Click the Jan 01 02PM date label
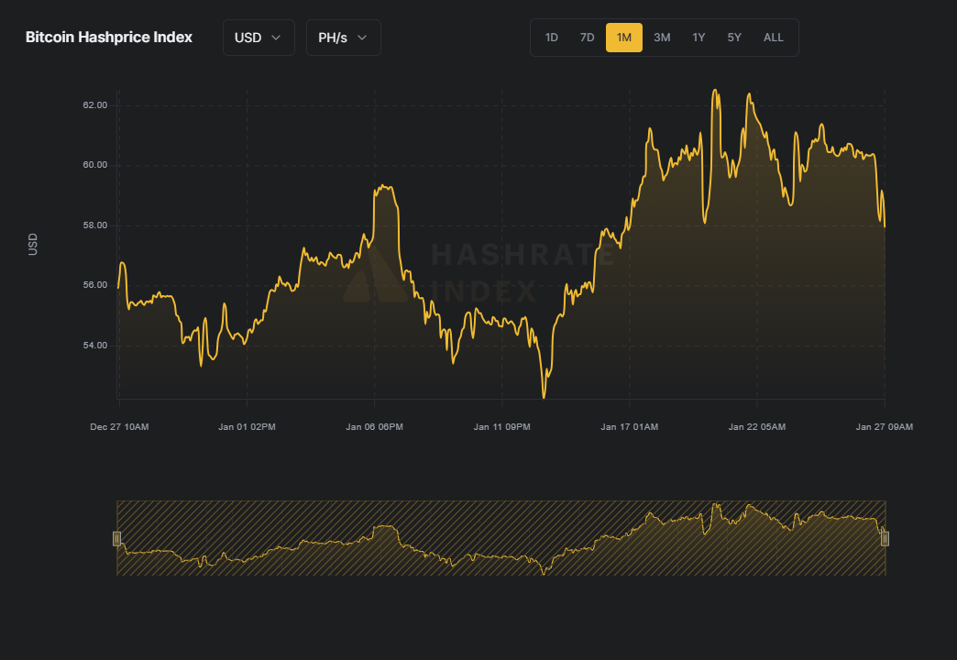The image size is (957, 660). pyautogui.click(x=247, y=427)
